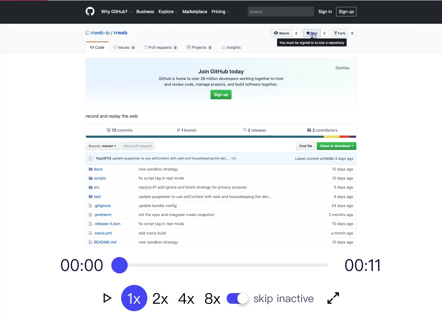442x314 pixels.
Task: Click the README.md file icon
Action: point(90,242)
